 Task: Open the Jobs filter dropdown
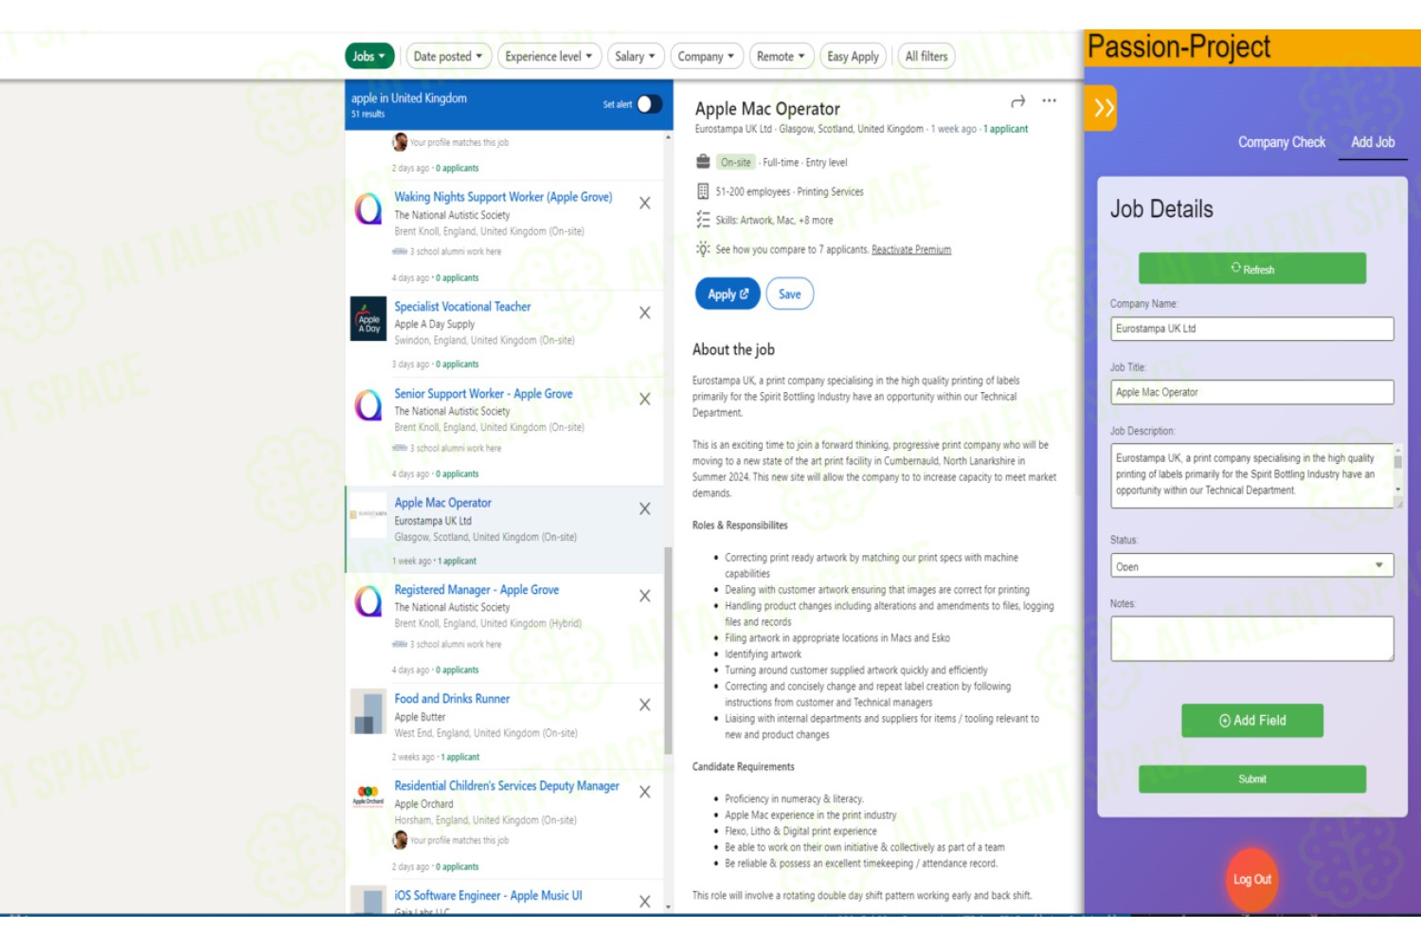coord(369,57)
